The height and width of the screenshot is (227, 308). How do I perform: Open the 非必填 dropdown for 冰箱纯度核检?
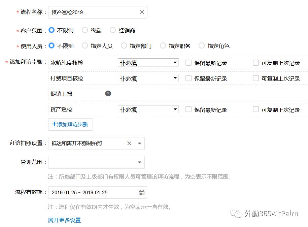pos(148,63)
